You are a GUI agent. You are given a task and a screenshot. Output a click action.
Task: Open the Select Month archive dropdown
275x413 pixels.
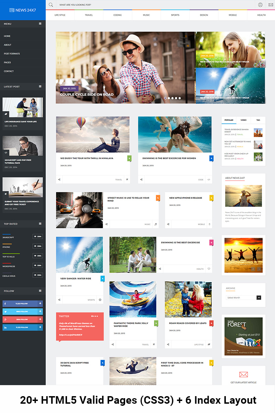244,298
